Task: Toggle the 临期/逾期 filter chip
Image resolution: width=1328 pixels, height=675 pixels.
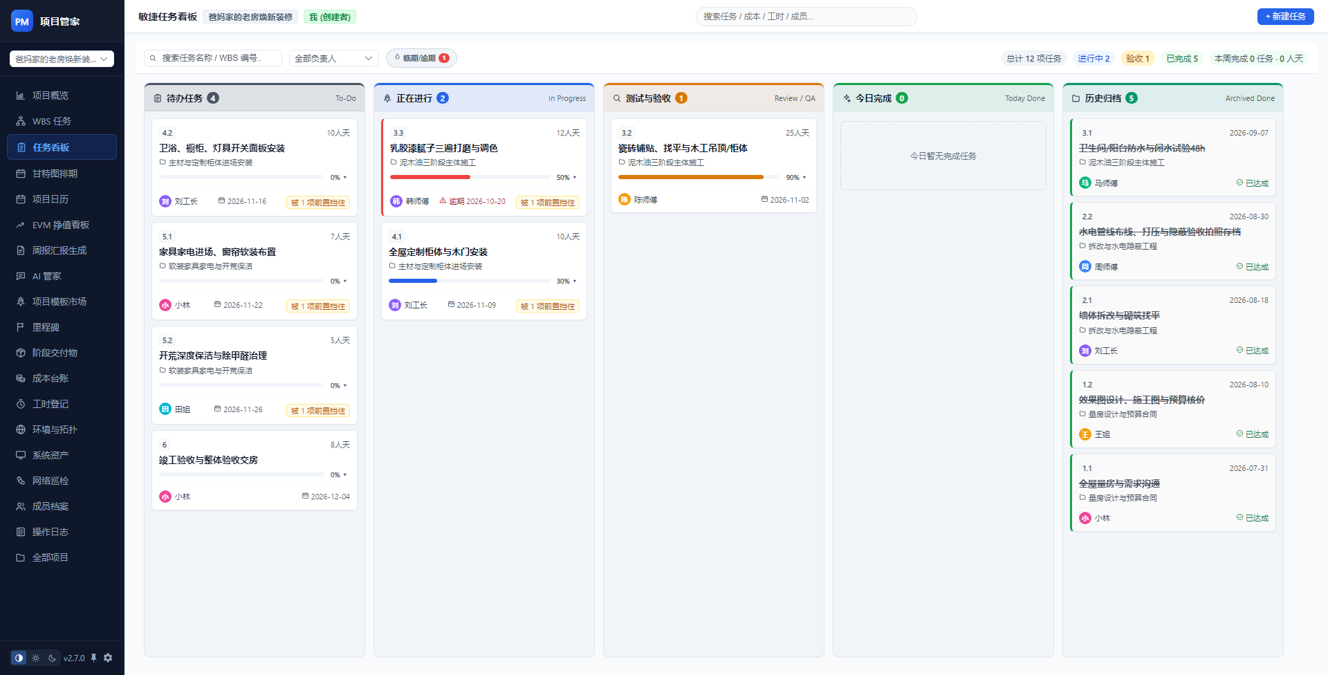Action: point(421,58)
